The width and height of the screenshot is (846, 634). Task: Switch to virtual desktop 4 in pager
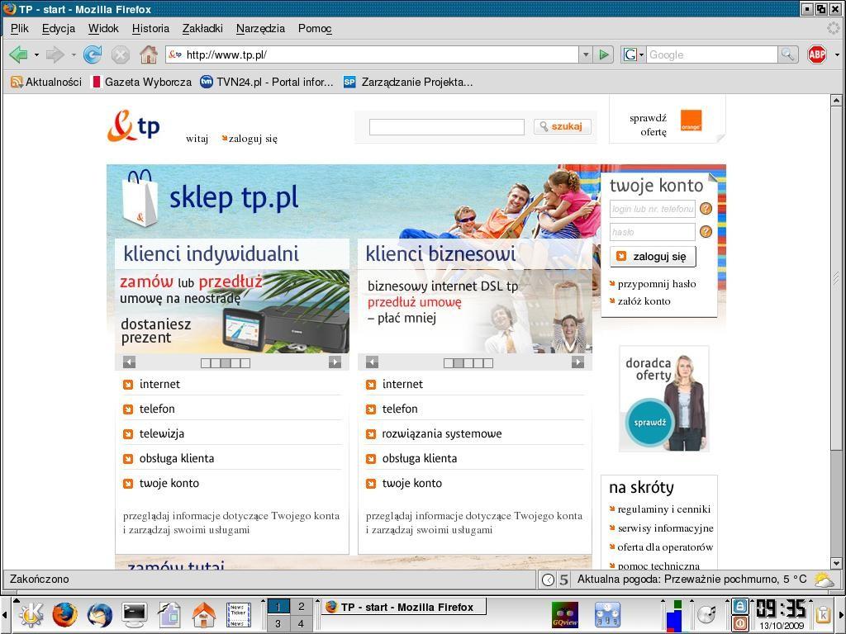click(x=301, y=623)
